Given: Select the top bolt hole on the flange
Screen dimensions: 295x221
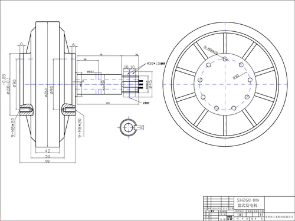Looking at the screenshot, I should coord(225,58).
